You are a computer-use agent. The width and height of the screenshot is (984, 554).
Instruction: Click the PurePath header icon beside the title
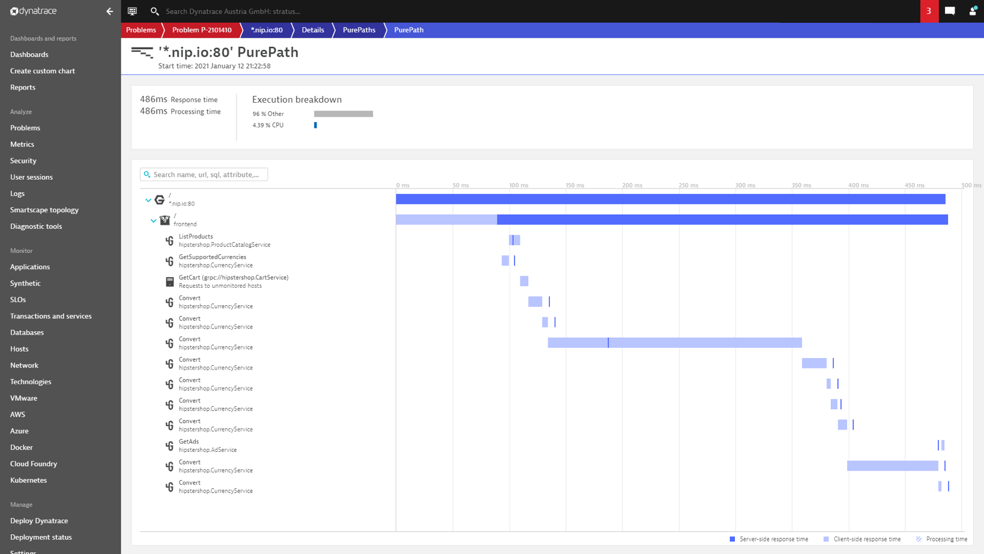pos(142,53)
